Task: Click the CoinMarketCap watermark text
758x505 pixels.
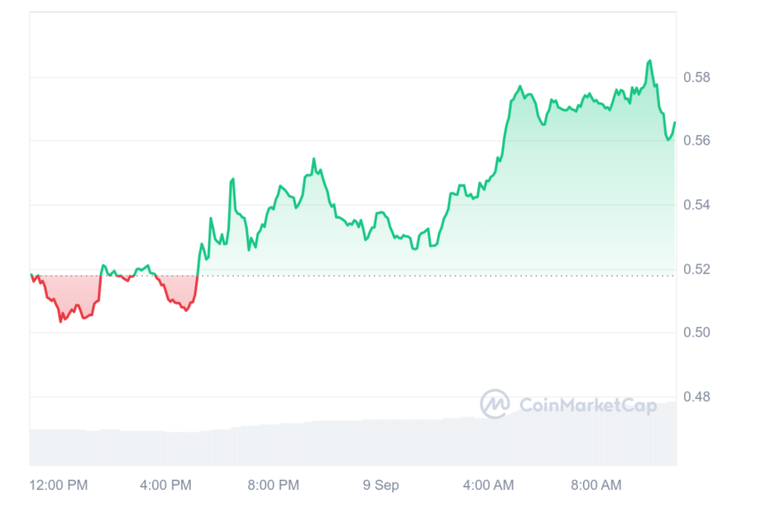Action: pyautogui.click(x=589, y=405)
